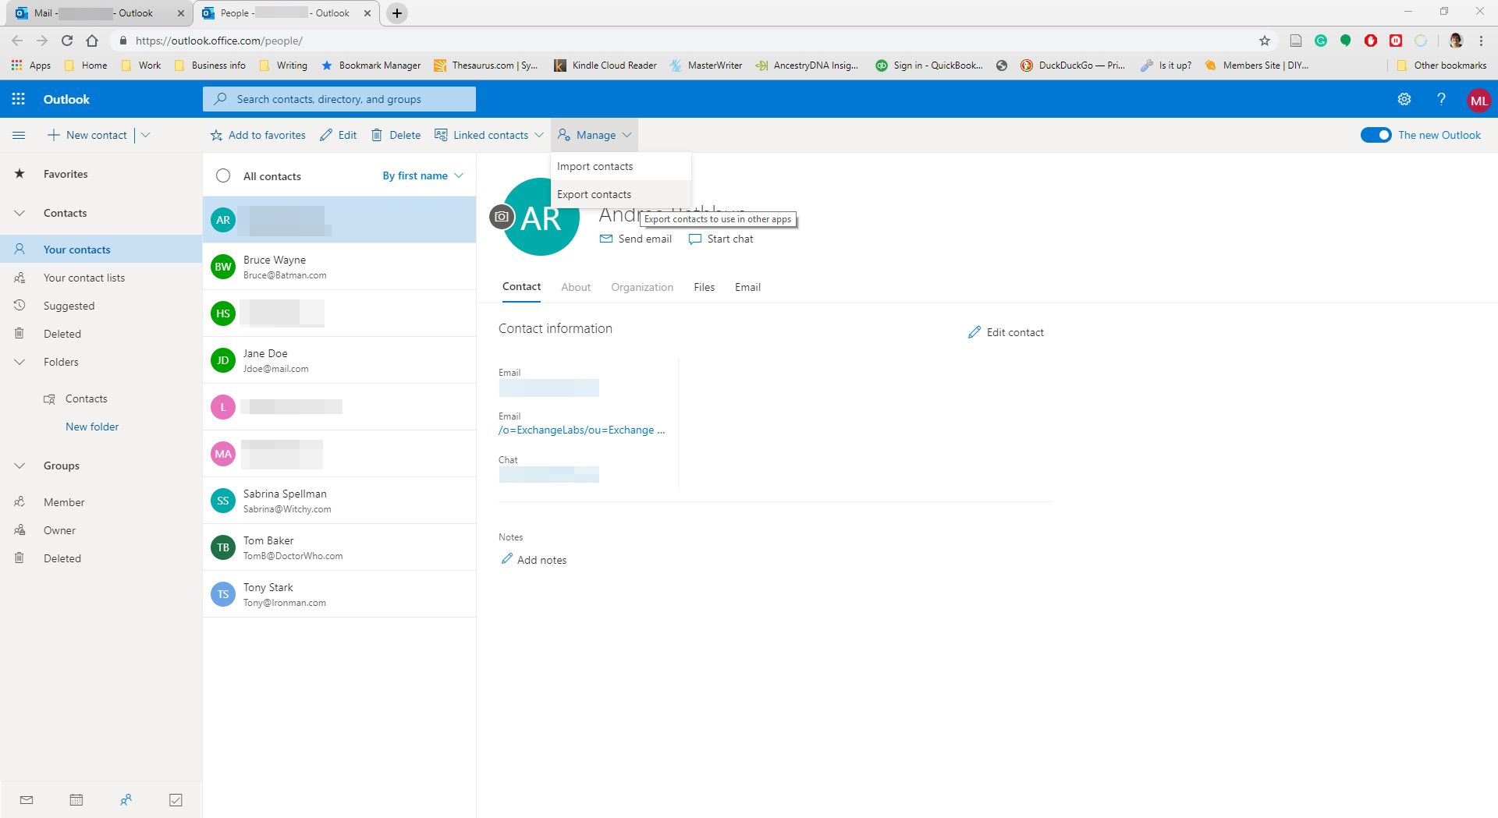The height and width of the screenshot is (818, 1498).
Task: Open Sabrina Spellman contact row
Action: click(x=339, y=501)
